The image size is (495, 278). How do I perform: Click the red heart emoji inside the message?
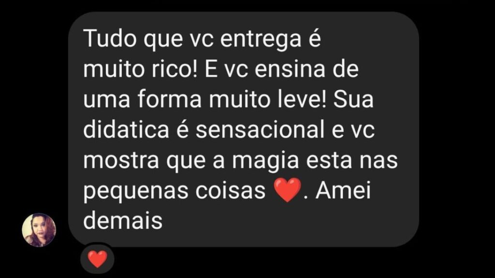287,189
